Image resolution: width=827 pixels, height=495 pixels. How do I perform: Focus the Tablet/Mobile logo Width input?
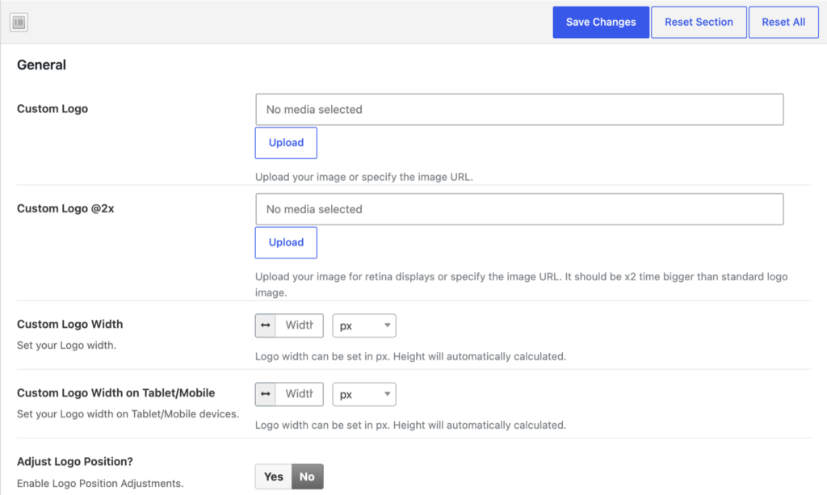click(299, 394)
